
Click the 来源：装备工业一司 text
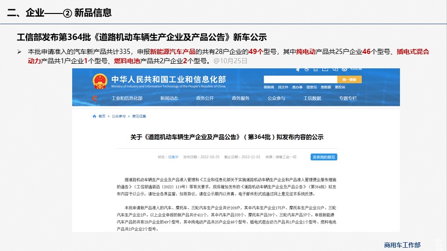(x=281, y=157)
